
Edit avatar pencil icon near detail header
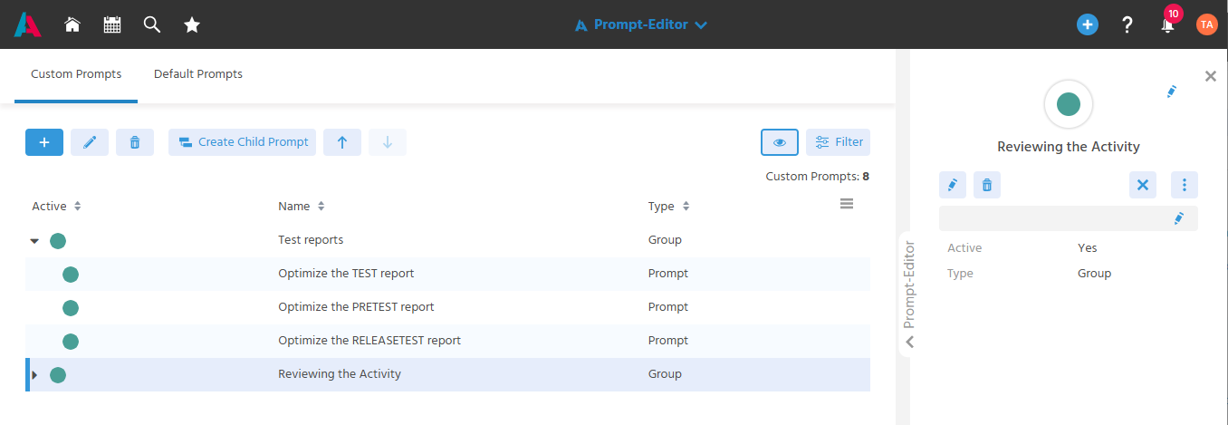point(1172,92)
